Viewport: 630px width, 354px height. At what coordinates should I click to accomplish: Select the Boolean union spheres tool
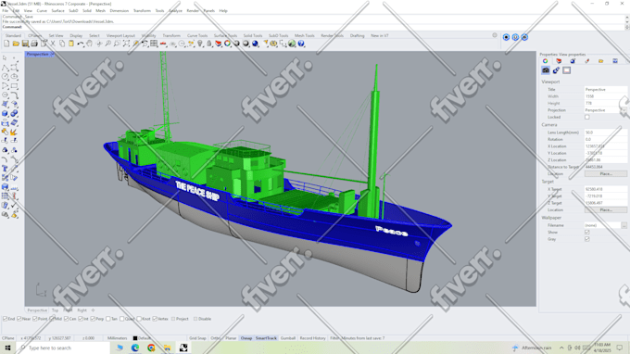[x=14, y=113]
